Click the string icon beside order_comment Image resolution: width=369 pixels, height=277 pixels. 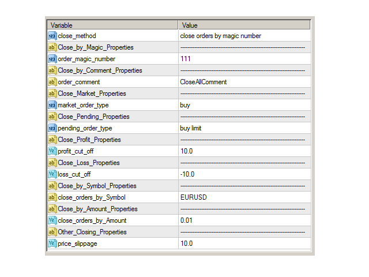point(52,82)
